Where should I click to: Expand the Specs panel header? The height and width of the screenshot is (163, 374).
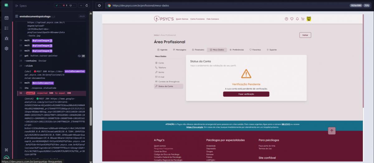tap(21, 6)
